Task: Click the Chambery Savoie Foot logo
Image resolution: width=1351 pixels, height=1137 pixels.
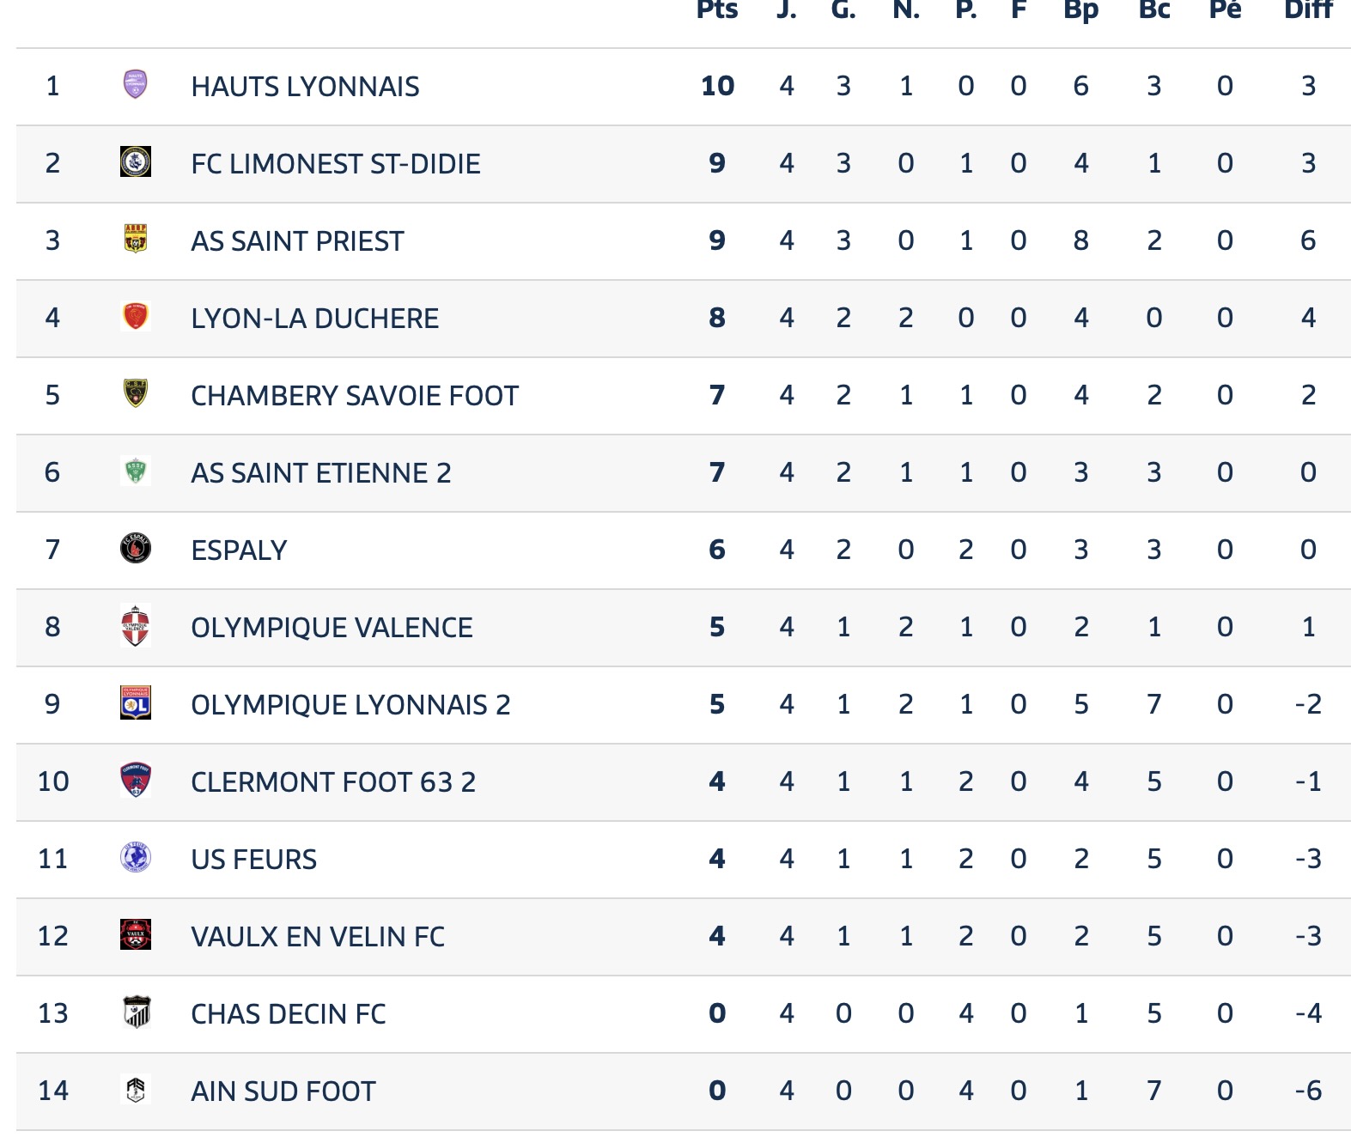Action: pos(136,393)
